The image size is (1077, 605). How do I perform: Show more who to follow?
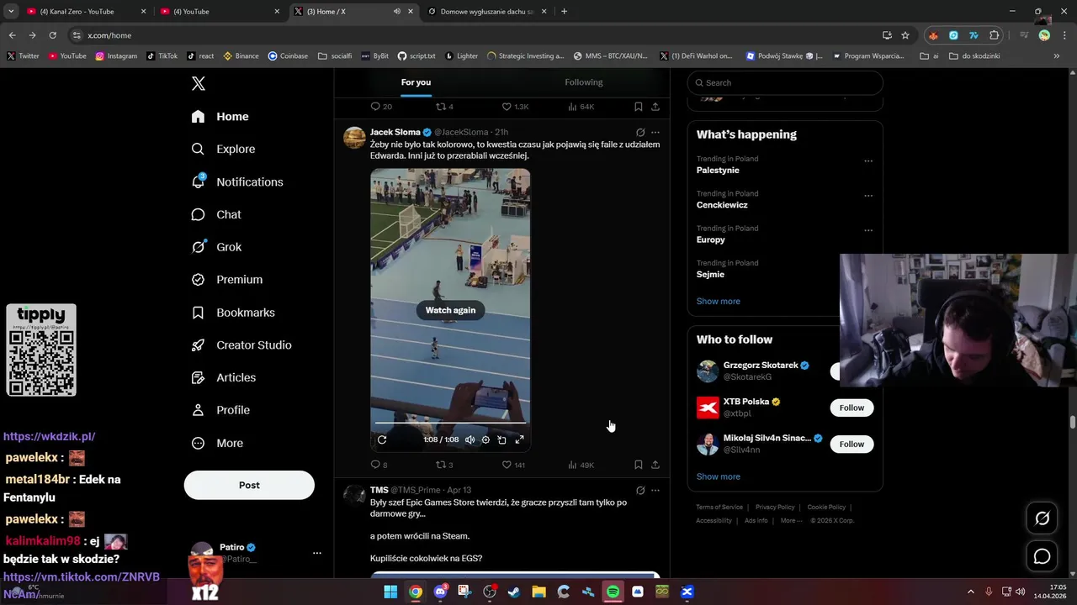tap(718, 476)
